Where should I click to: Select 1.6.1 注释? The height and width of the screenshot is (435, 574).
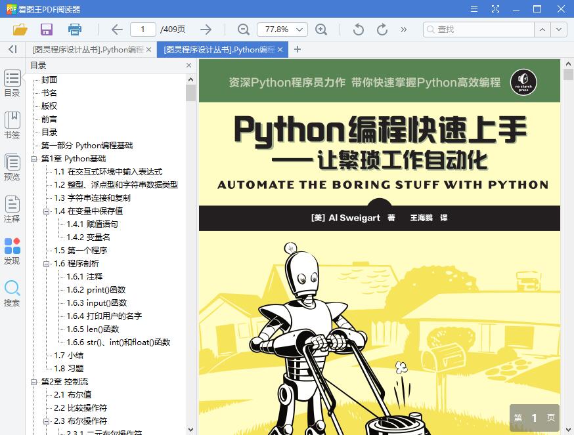pos(85,277)
